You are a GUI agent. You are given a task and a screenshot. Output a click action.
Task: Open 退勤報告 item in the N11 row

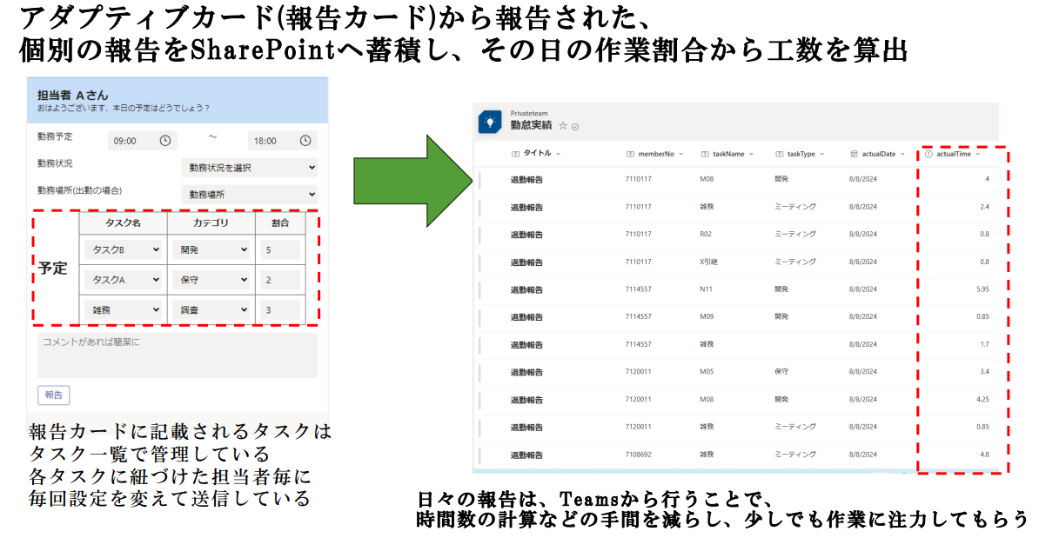coord(526,289)
